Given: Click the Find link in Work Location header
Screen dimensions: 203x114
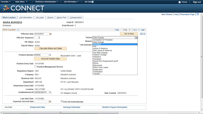Looking at the screenshot, I should click(117, 30).
